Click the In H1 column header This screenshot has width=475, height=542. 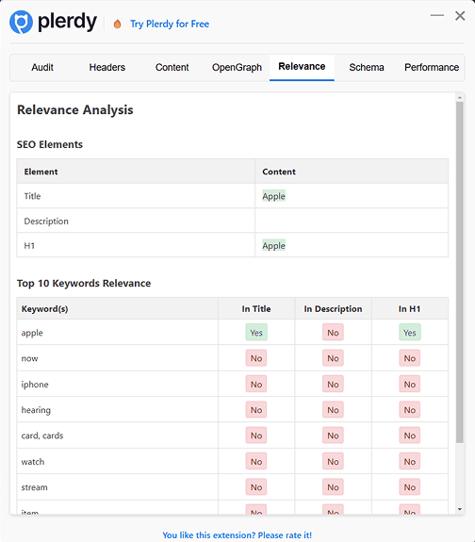410,308
